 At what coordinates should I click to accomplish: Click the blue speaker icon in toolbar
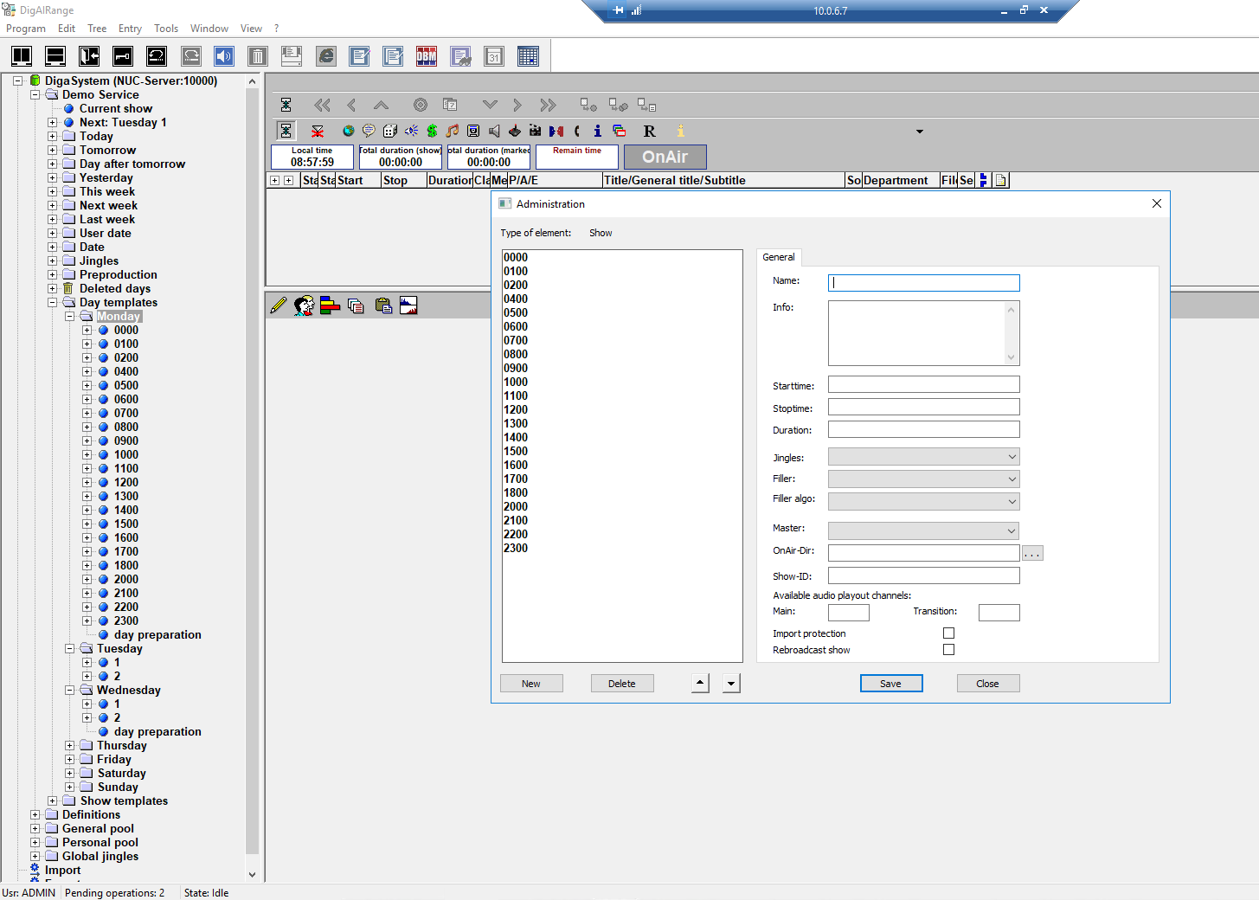click(x=224, y=57)
